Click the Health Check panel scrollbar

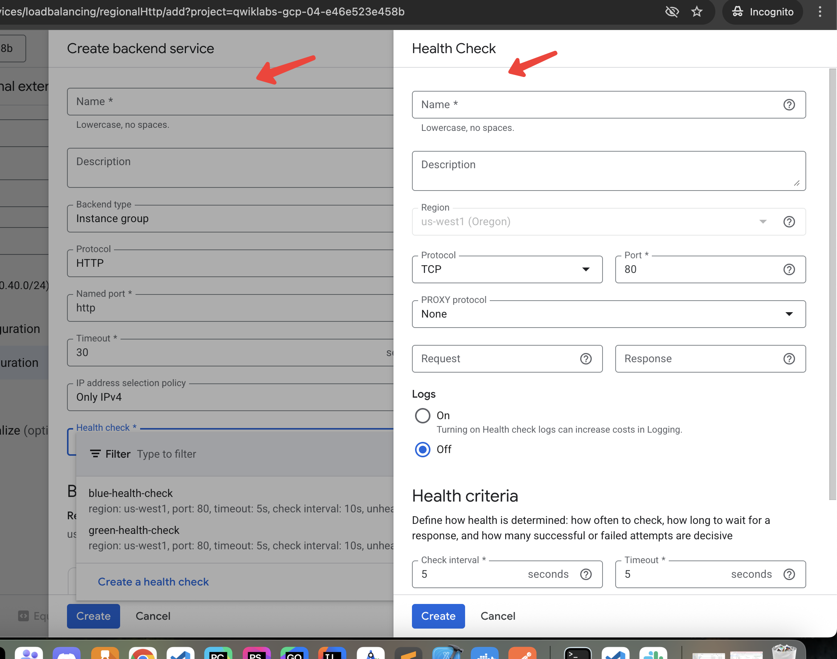[832, 284]
